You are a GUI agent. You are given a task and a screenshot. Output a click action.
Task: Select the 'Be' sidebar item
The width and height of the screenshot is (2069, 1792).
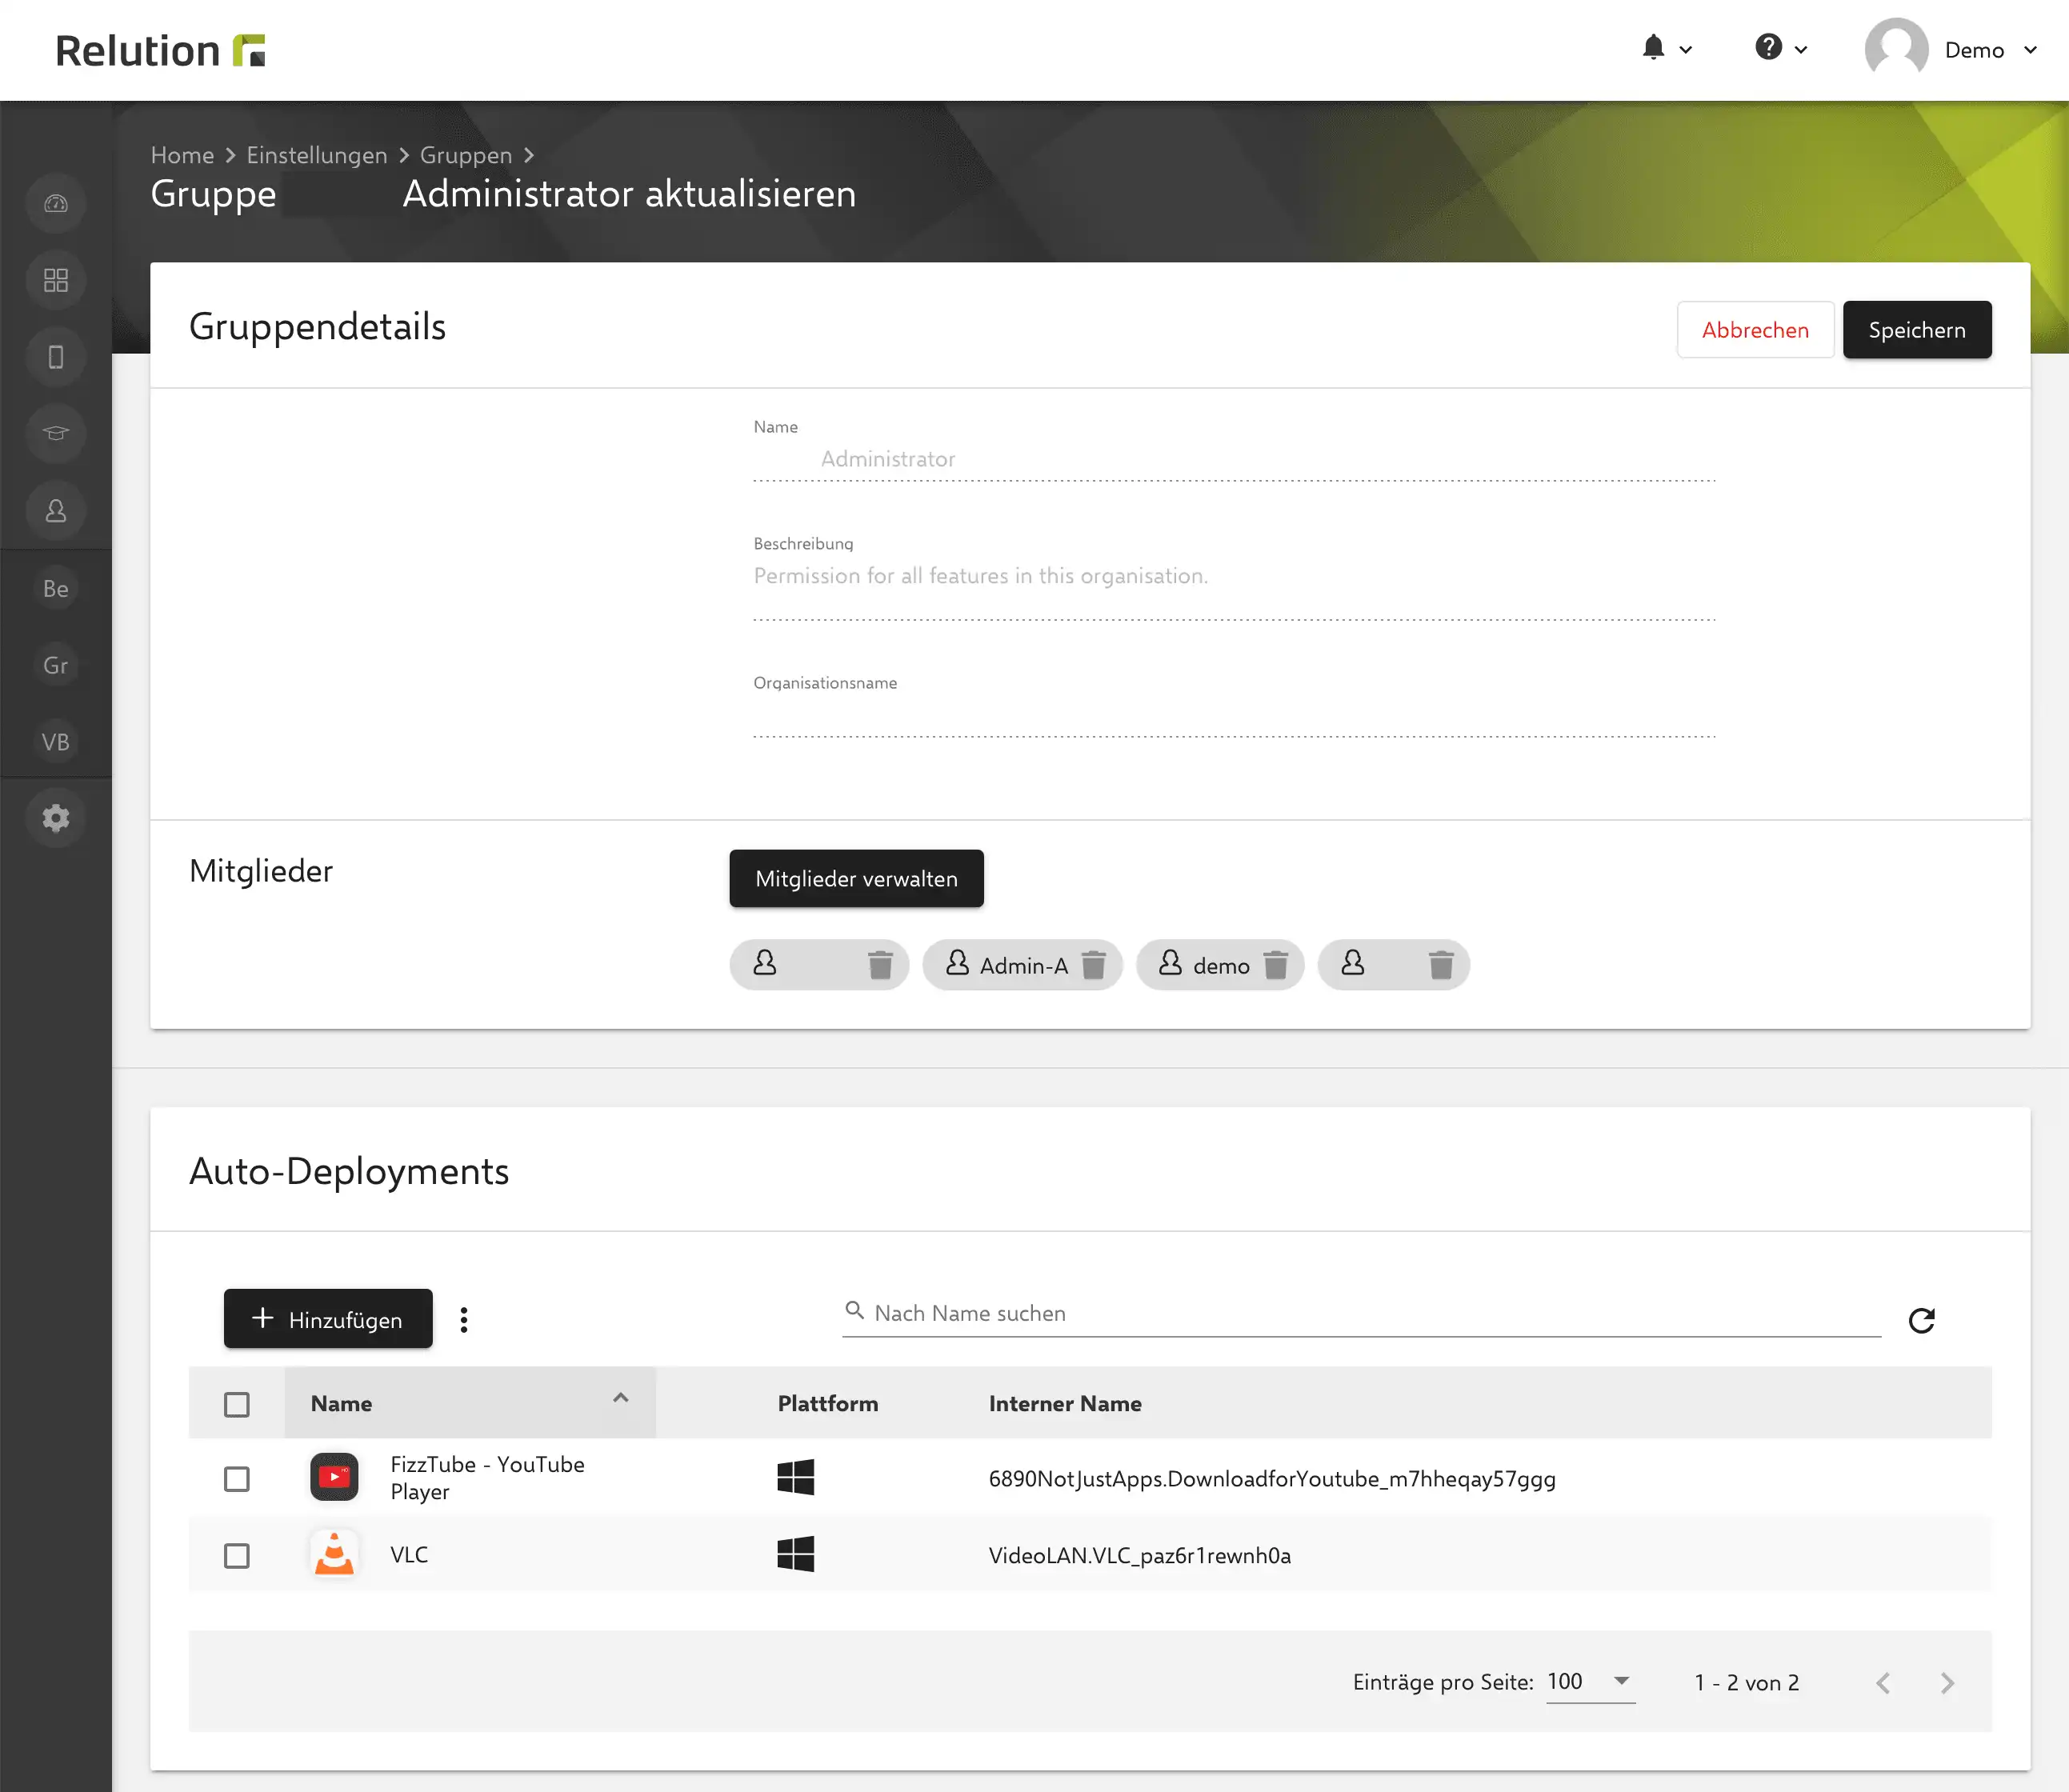pos(56,588)
